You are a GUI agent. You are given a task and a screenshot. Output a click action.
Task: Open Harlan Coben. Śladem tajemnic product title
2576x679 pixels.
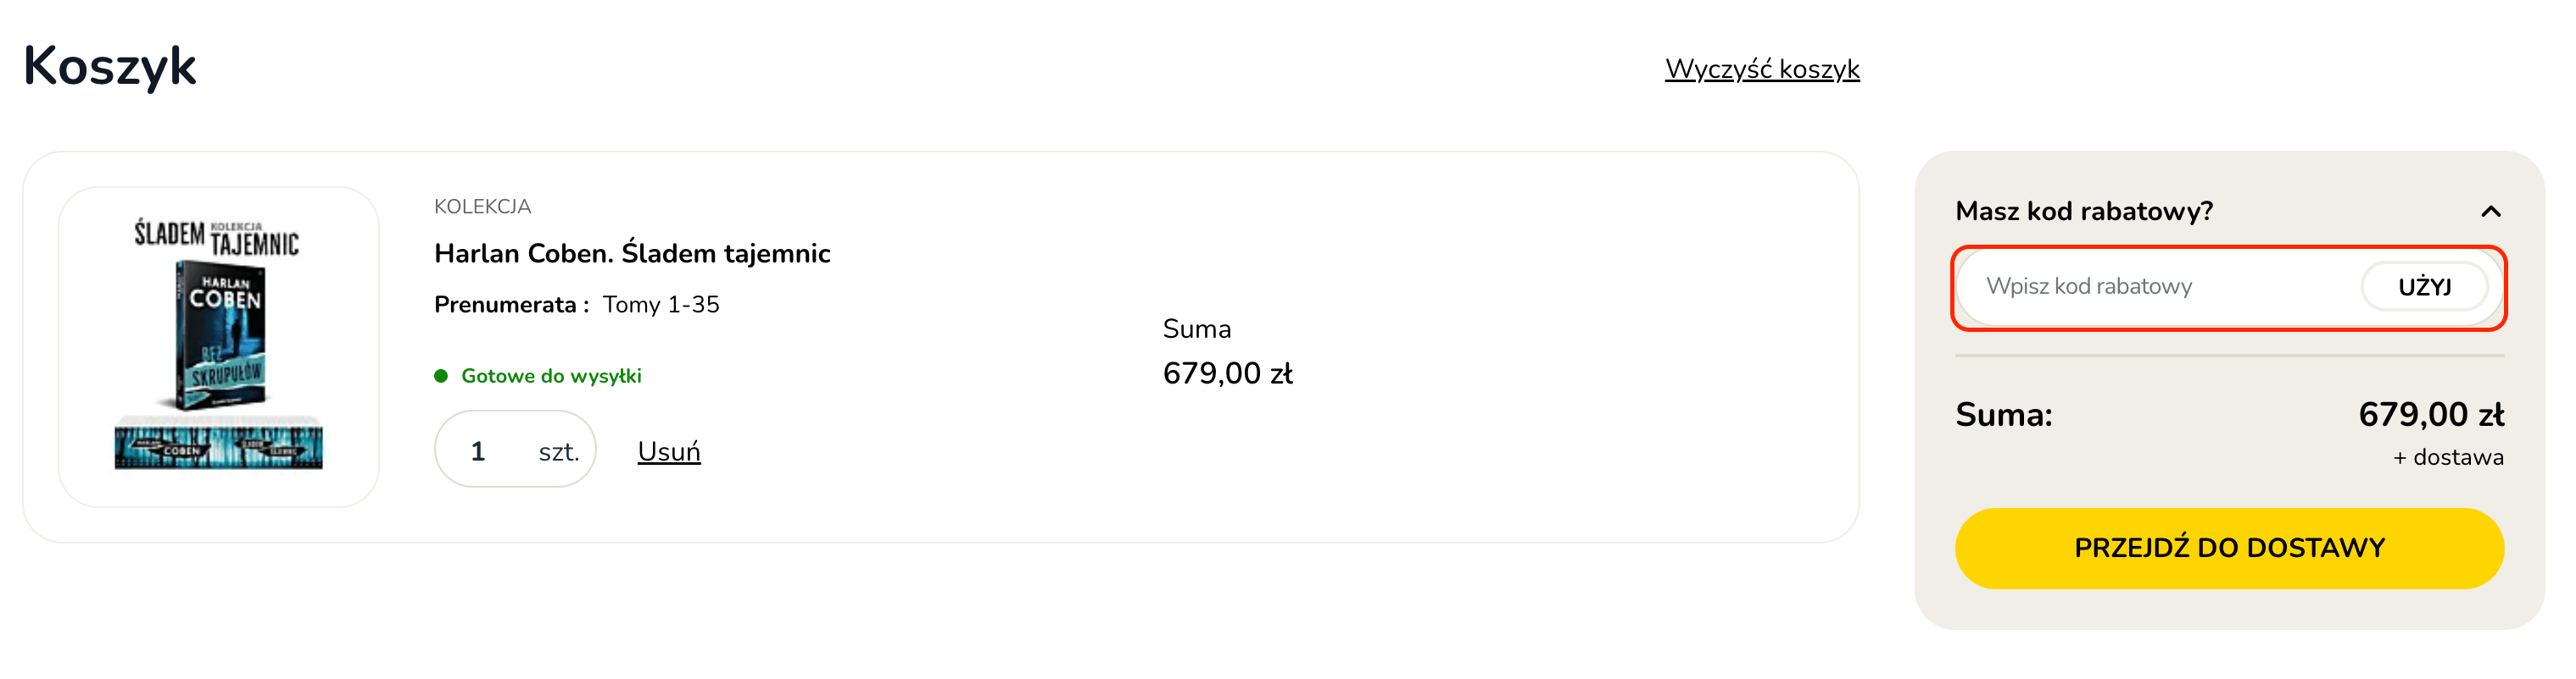(x=632, y=254)
